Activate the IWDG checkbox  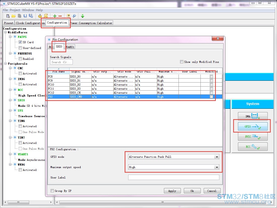tap(20, 84)
